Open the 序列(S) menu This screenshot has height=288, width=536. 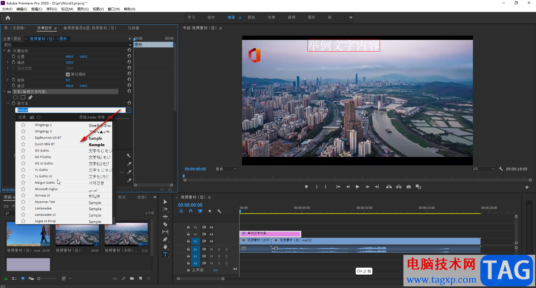(x=52, y=9)
